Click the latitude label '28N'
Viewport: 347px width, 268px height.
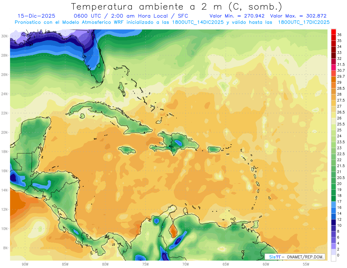5,55
